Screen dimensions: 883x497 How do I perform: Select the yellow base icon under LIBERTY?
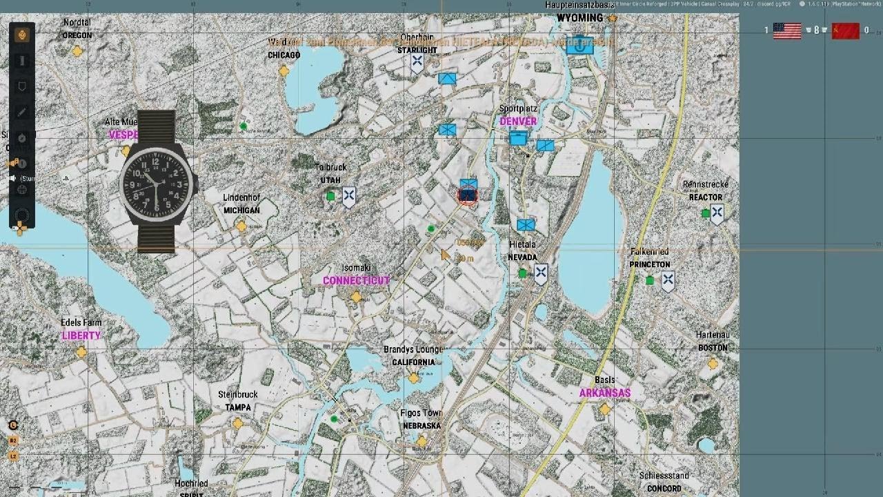pyautogui.click(x=81, y=352)
